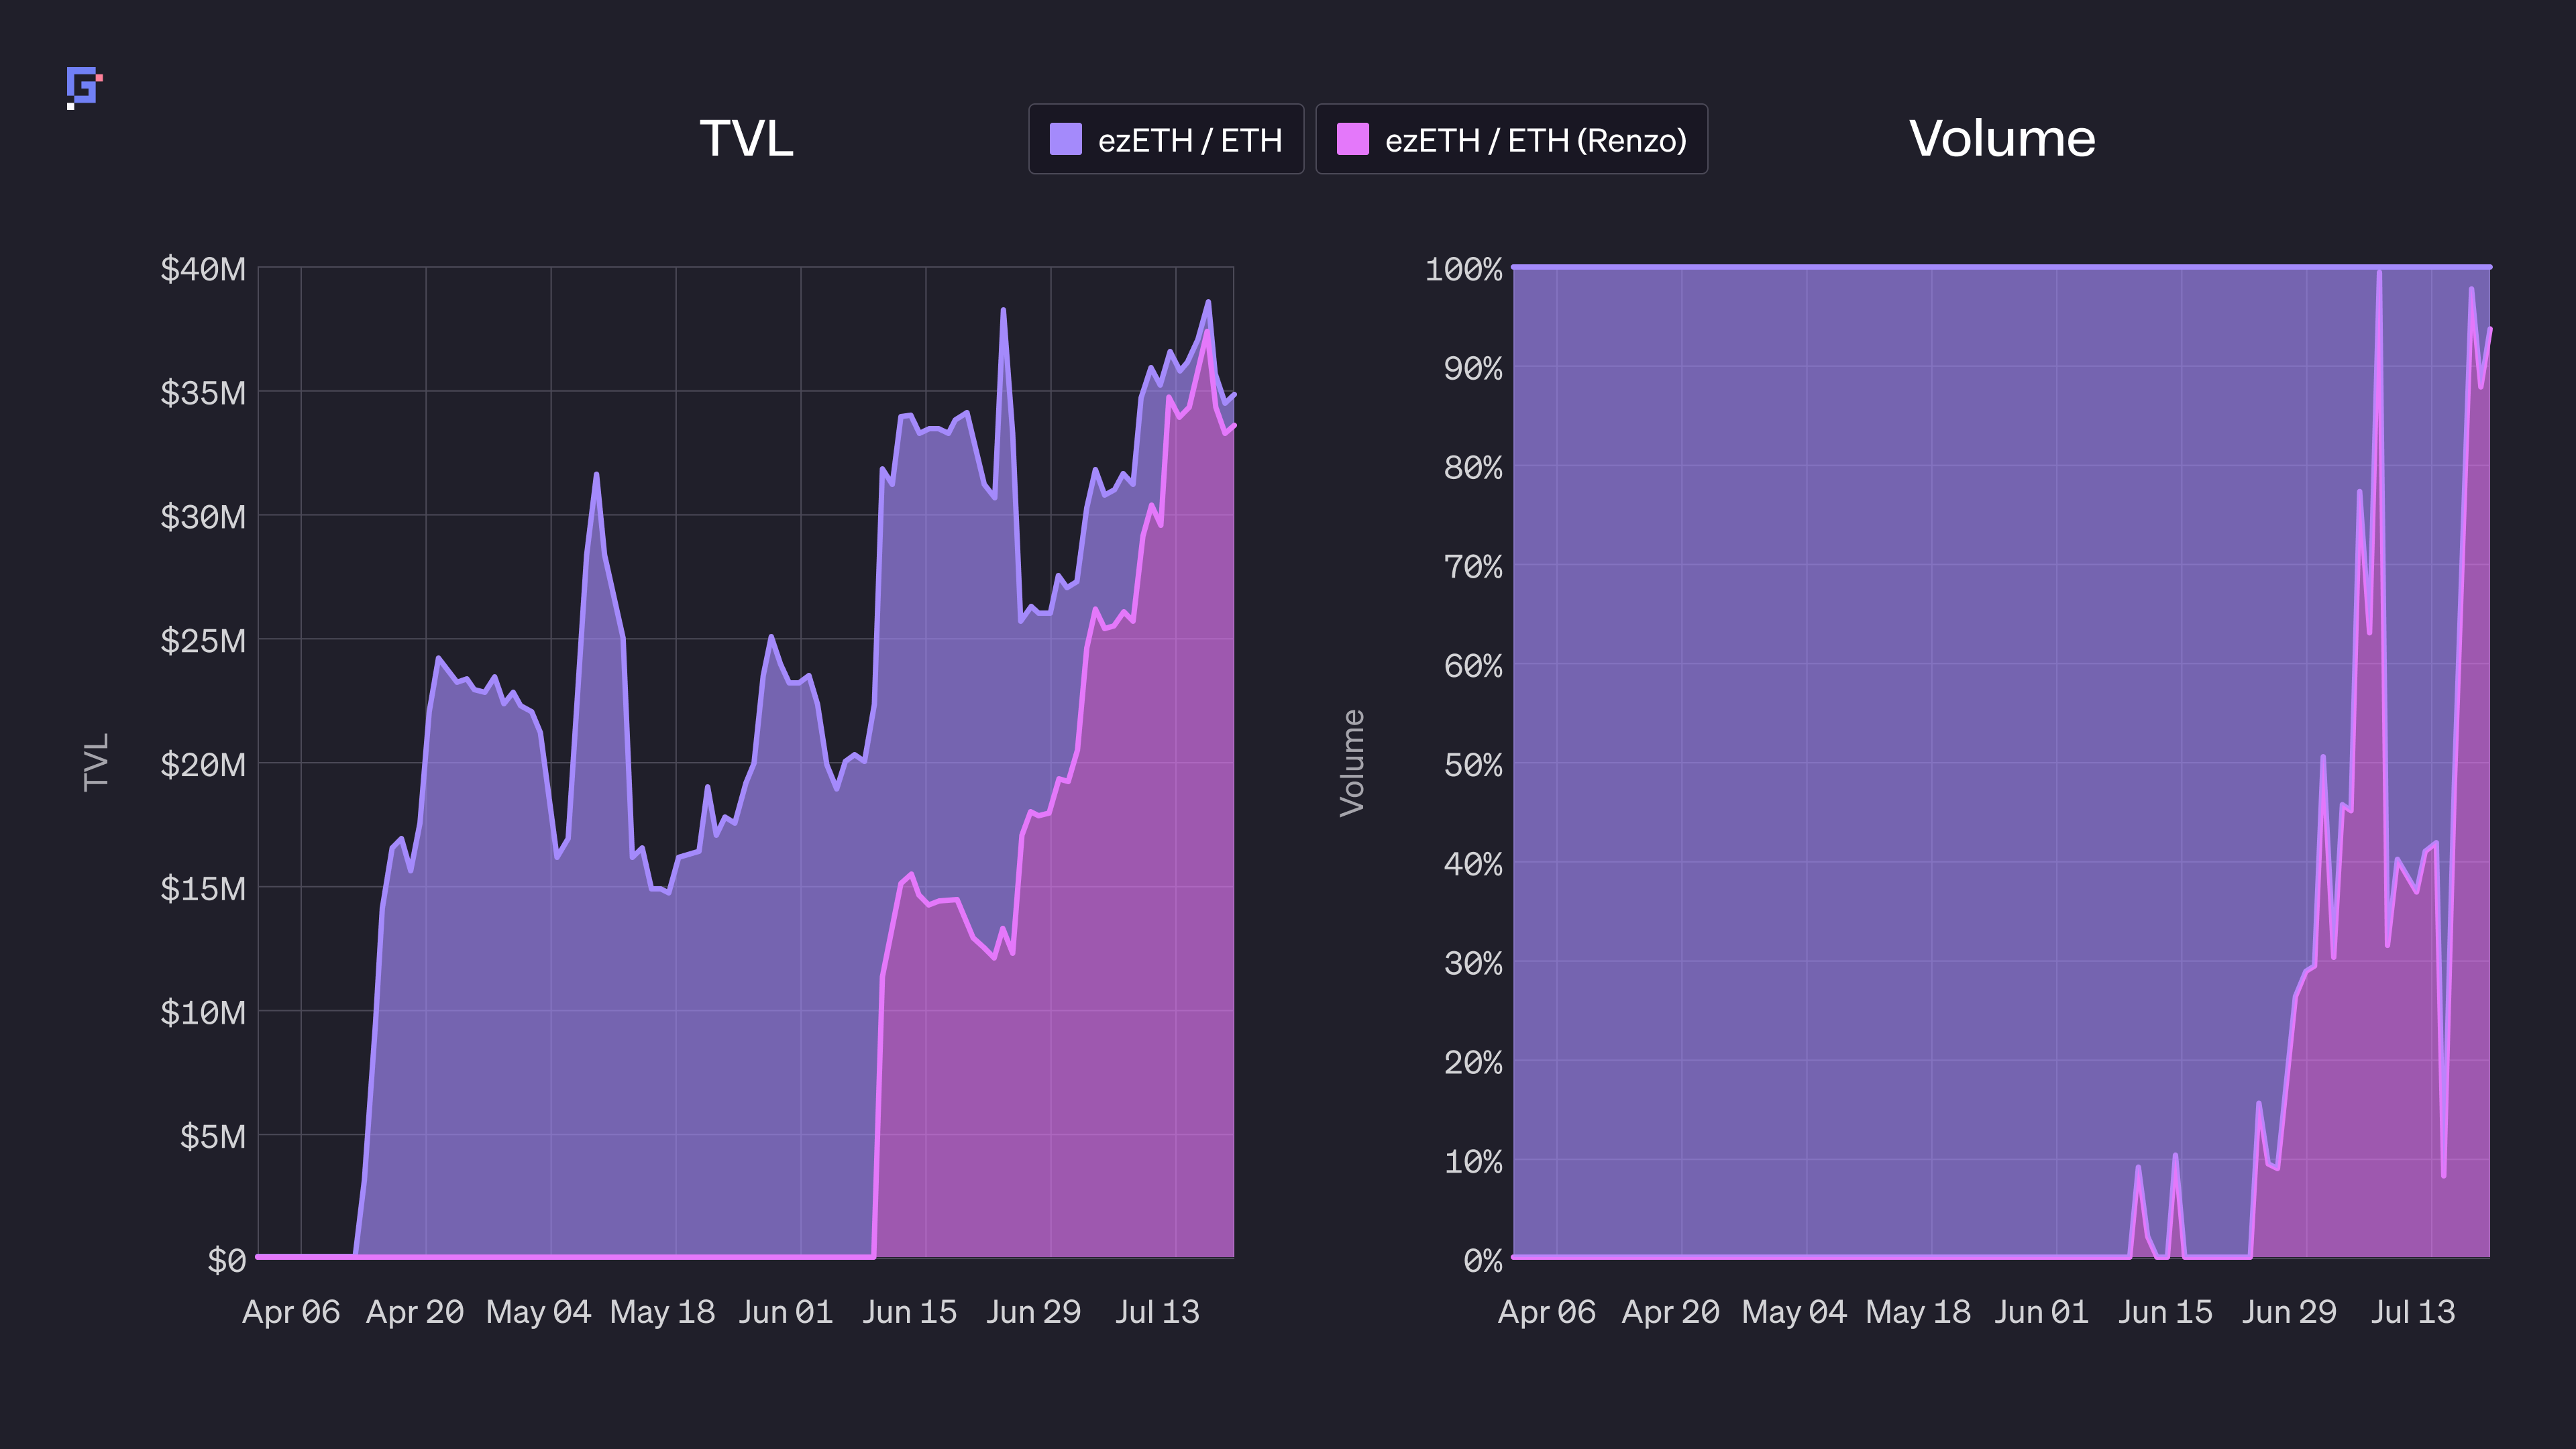Click the $0 label on the TVL axis

point(227,1260)
